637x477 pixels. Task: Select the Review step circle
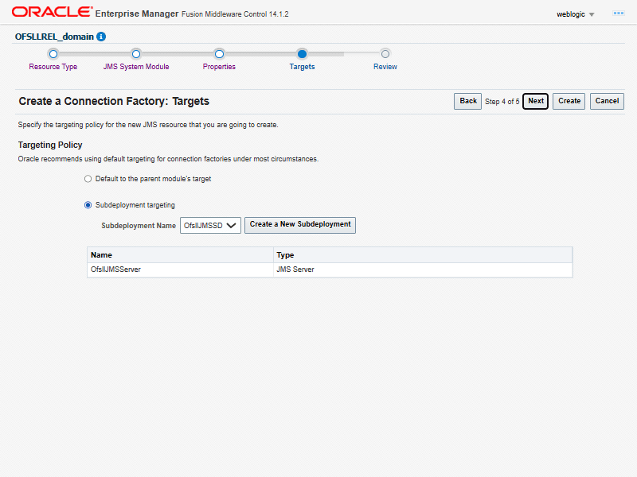point(385,54)
